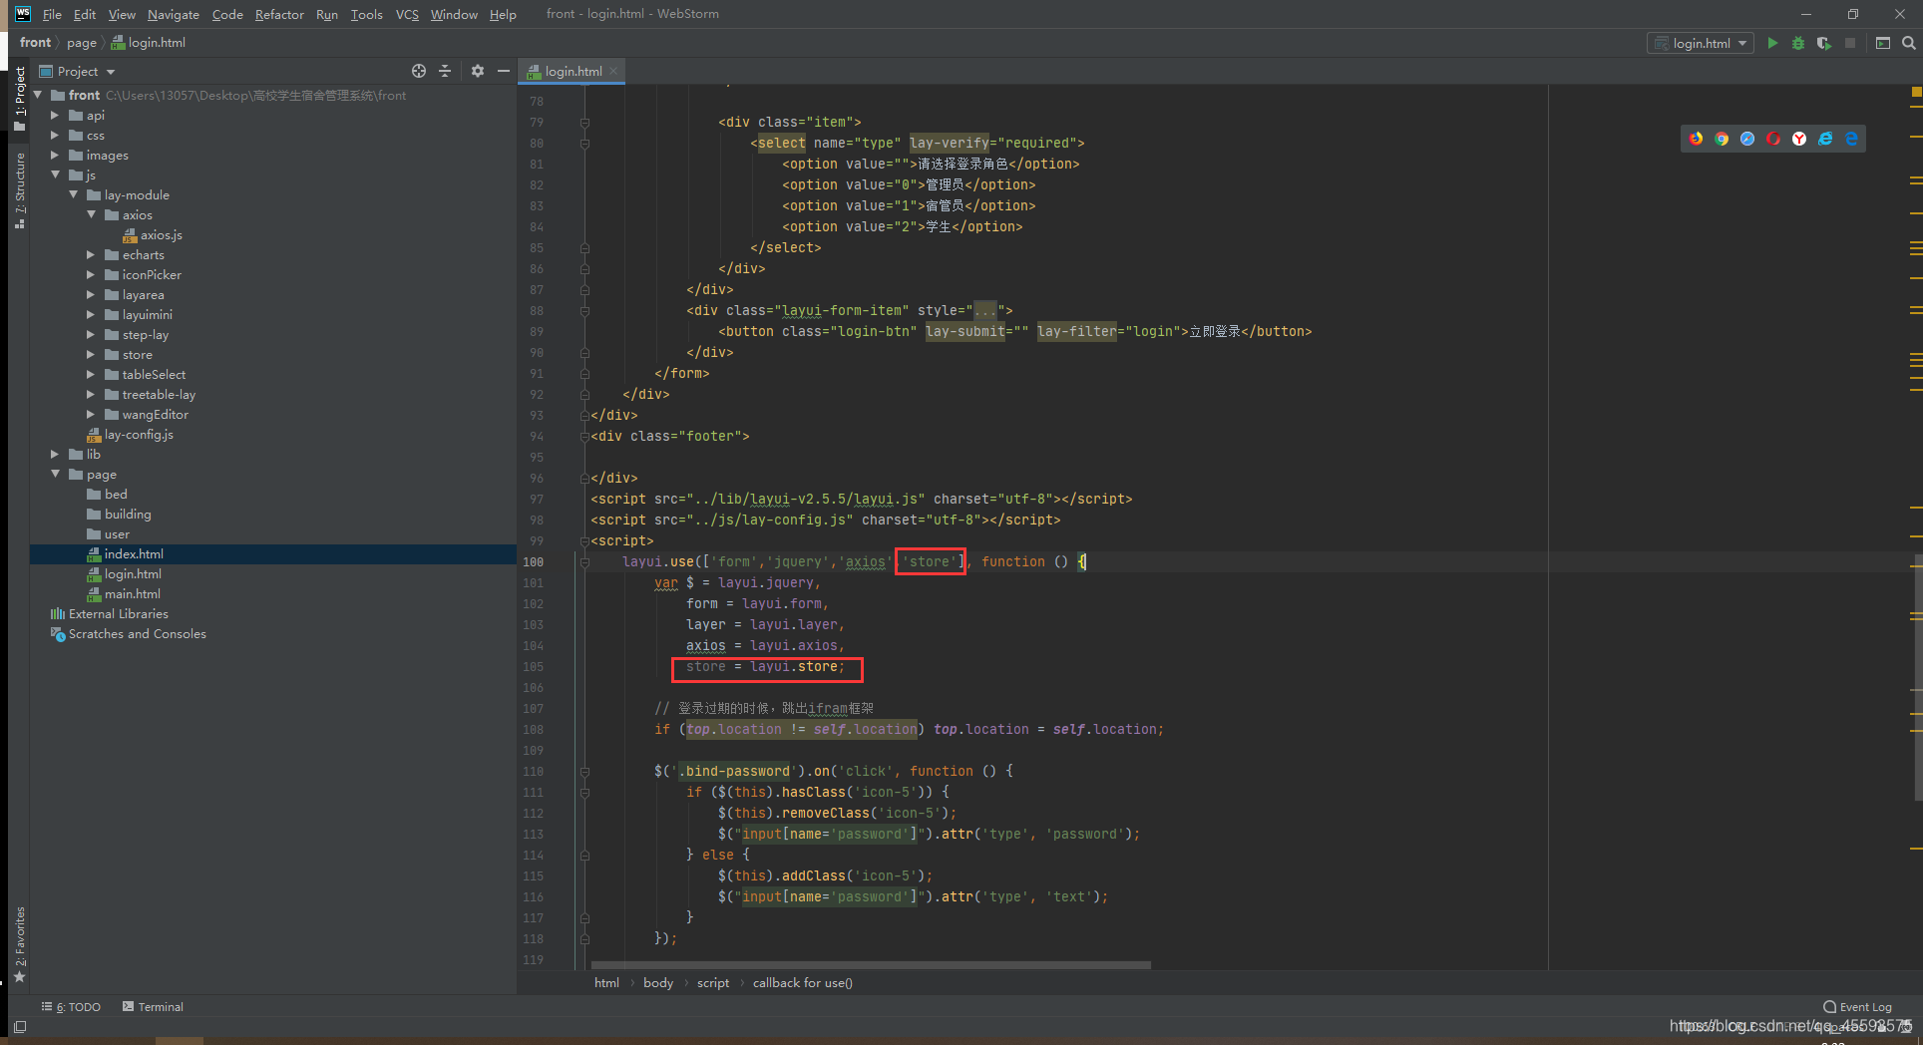This screenshot has width=1923, height=1045.
Task: Collapse the page folder
Action: (56, 474)
